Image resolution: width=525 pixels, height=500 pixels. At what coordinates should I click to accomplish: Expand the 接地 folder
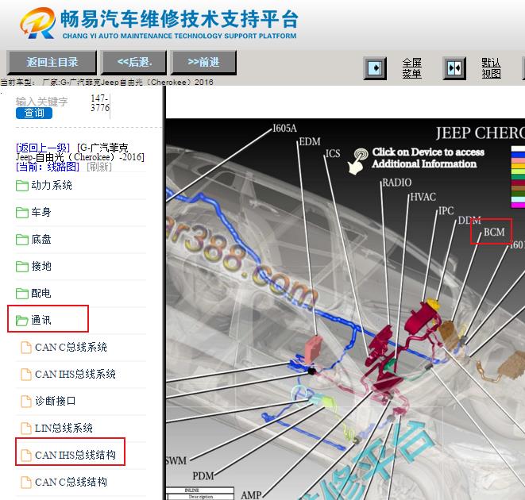41,267
